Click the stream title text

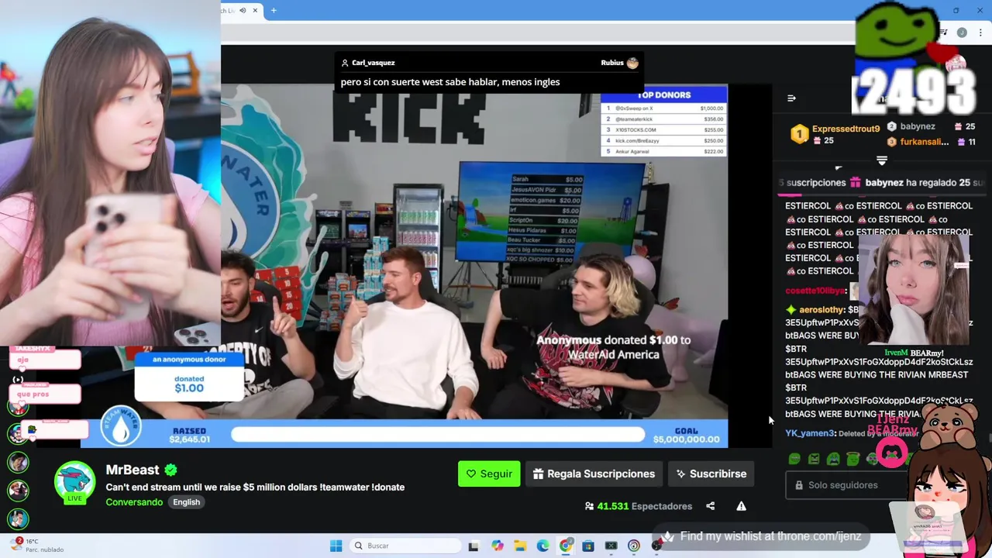click(255, 487)
